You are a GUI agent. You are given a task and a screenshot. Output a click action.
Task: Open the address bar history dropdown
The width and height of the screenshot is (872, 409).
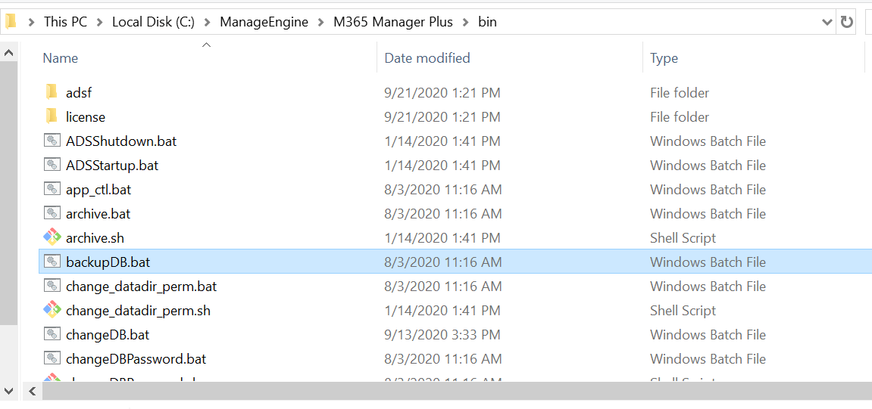tap(827, 22)
